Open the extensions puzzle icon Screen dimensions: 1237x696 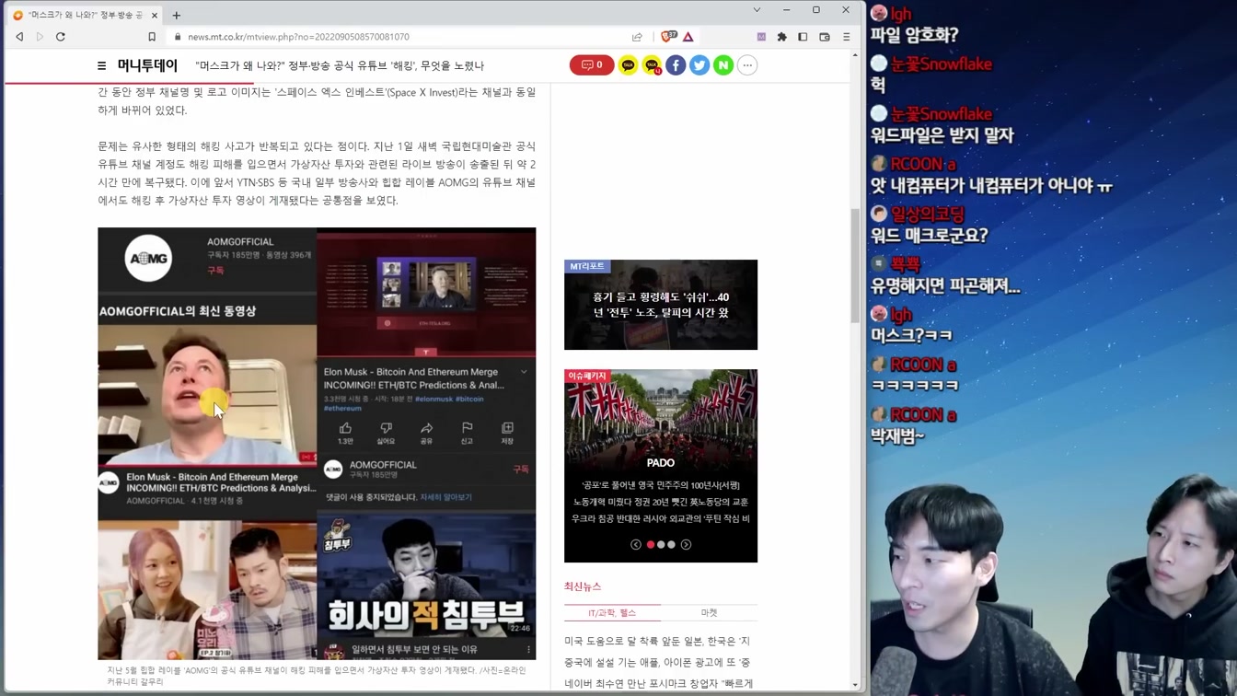pyautogui.click(x=782, y=37)
